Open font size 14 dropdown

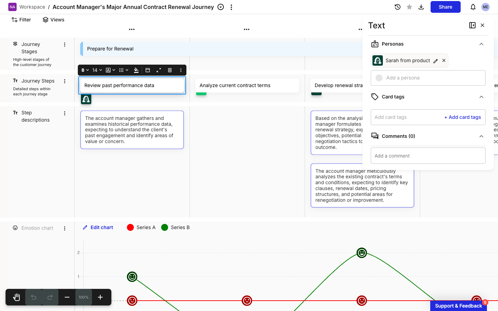(97, 70)
